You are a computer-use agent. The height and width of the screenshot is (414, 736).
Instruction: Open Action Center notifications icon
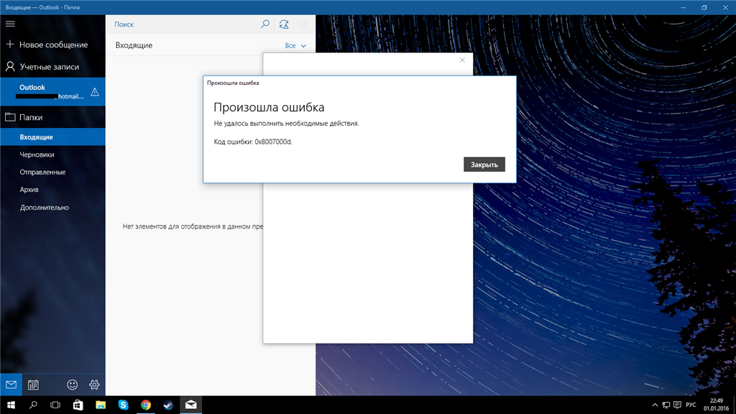pos(677,405)
